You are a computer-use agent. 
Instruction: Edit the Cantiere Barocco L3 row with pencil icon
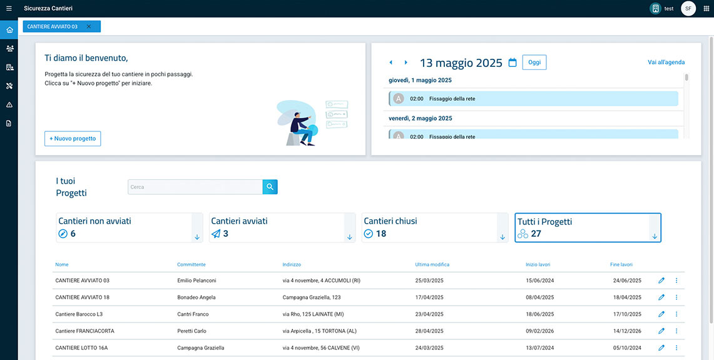(x=661, y=314)
